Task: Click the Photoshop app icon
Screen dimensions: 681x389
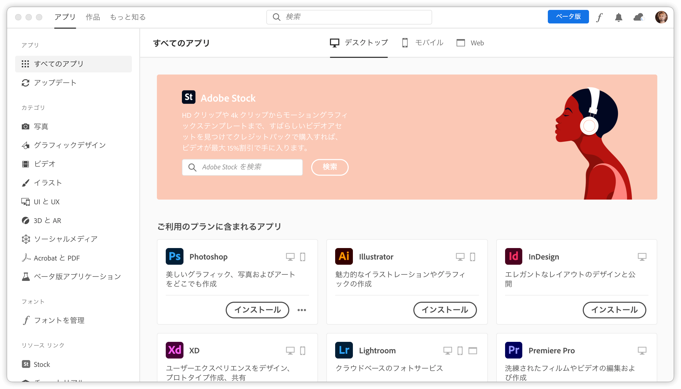Action: [174, 256]
